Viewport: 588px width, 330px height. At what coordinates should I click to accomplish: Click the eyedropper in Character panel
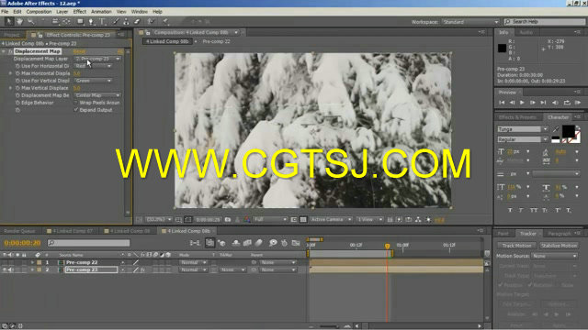tap(555, 129)
